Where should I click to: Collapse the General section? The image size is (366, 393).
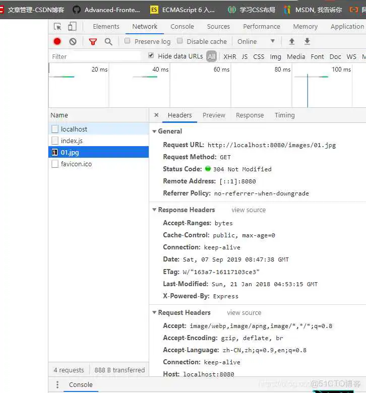(155, 132)
